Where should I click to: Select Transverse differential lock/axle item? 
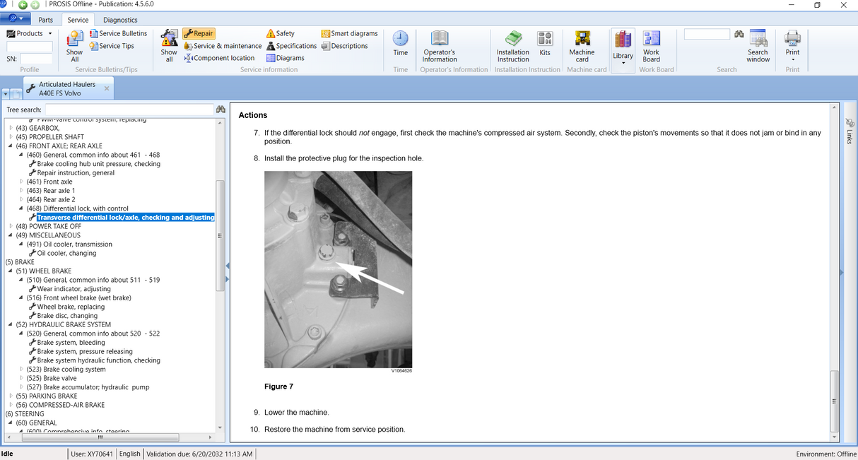tap(125, 218)
